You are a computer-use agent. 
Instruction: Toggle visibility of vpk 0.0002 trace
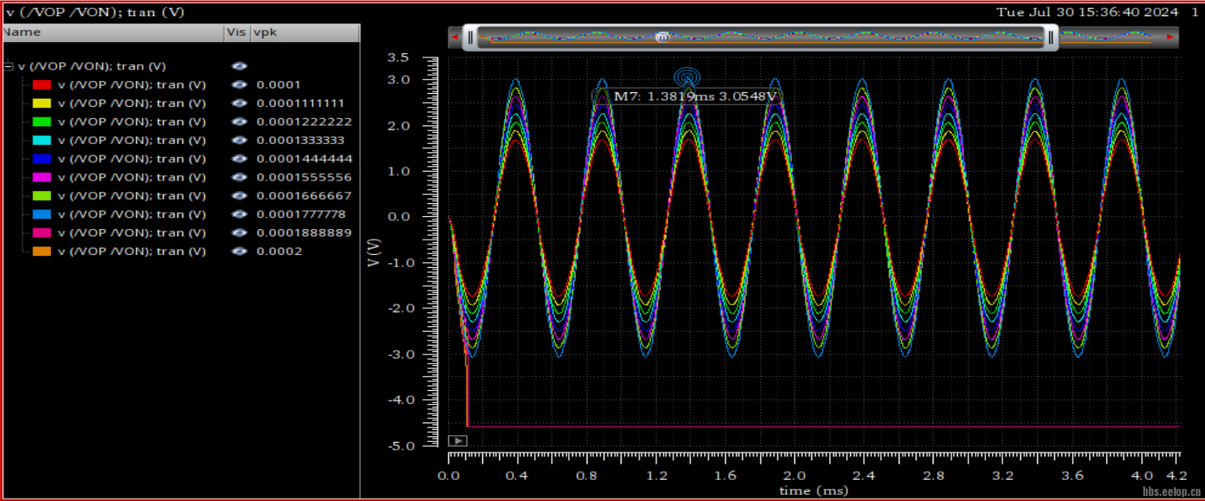pos(239,252)
